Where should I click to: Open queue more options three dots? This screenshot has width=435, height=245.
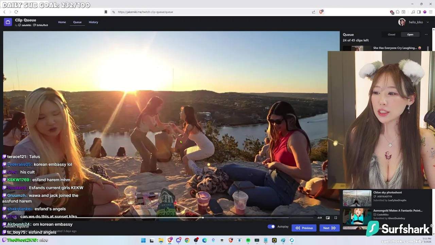pyautogui.click(x=426, y=34)
